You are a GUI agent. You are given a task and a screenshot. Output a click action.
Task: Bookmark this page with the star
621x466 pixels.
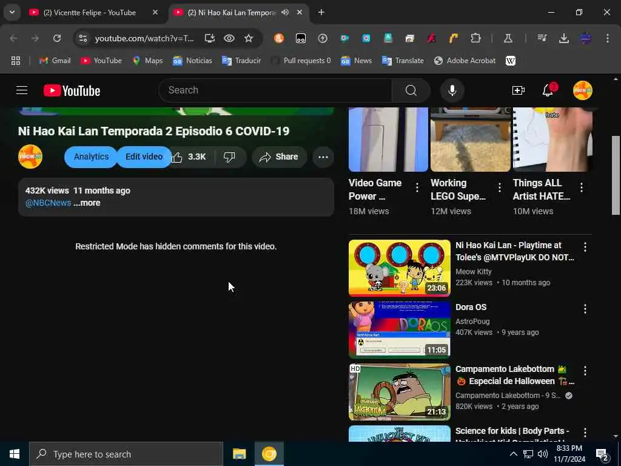(x=248, y=38)
